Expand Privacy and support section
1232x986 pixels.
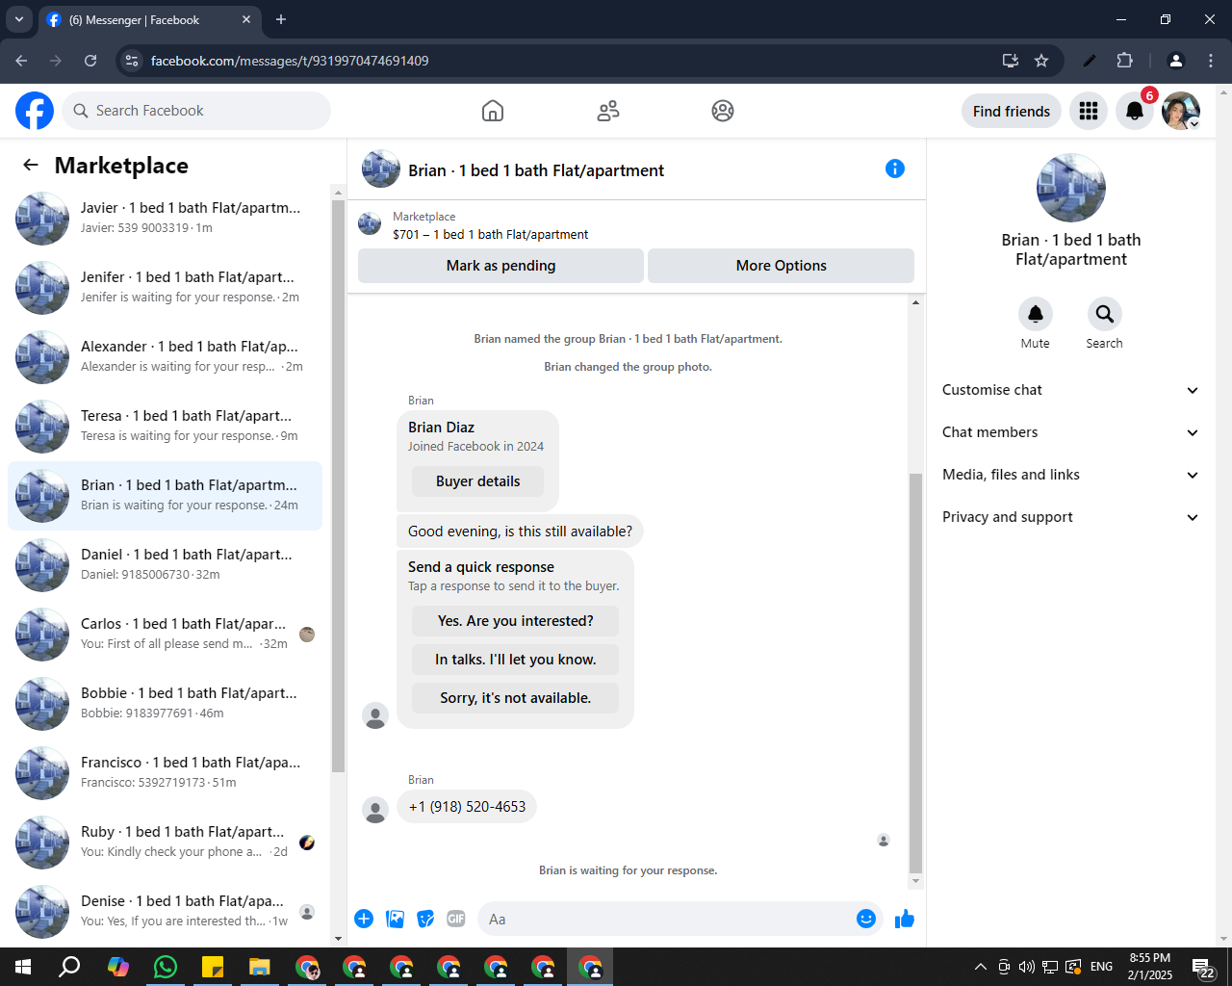[1070, 517]
